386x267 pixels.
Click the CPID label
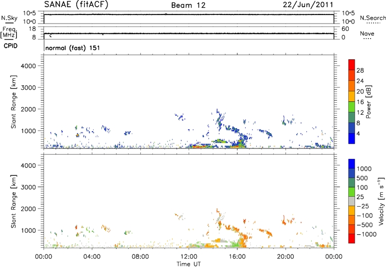click(11, 46)
